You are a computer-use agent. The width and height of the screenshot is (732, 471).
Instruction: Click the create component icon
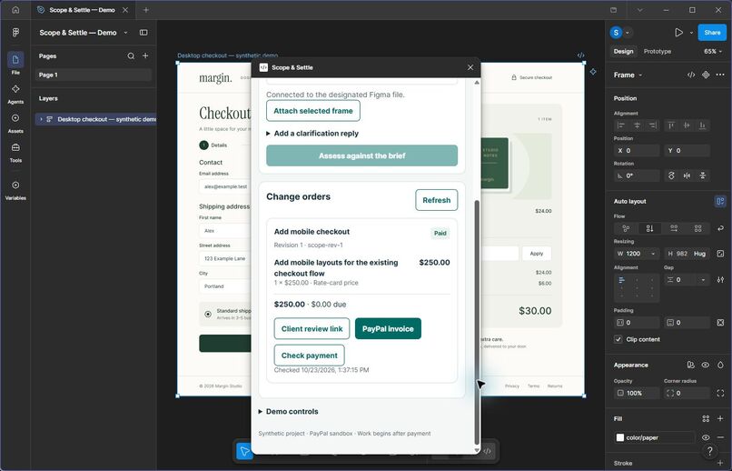coord(706,75)
